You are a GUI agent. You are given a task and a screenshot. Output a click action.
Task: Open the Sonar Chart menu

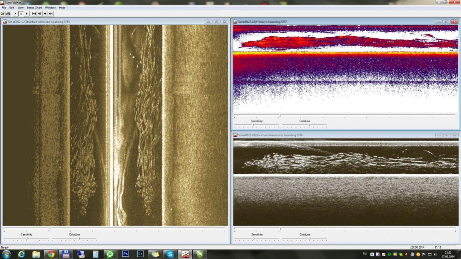pyautogui.click(x=34, y=8)
